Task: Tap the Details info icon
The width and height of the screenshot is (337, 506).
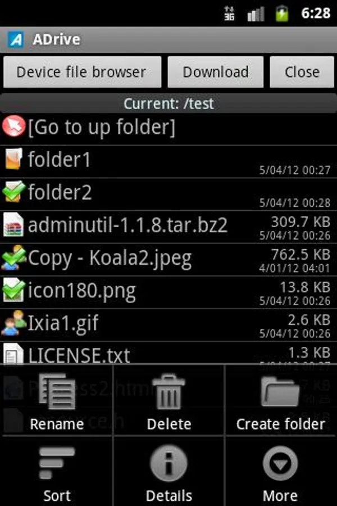Action: (168, 463)
